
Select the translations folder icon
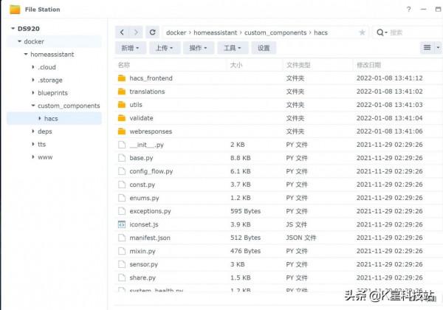[x=122, y=92]
